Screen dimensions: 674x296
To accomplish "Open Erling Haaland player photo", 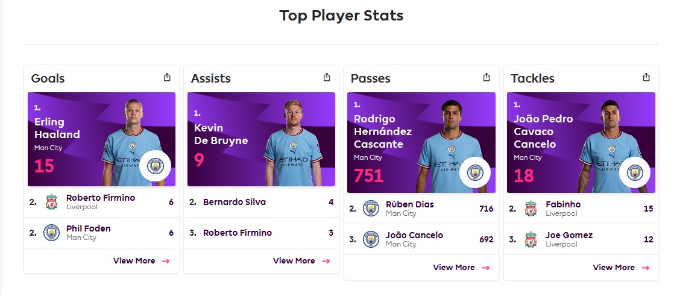I will 132,142.
